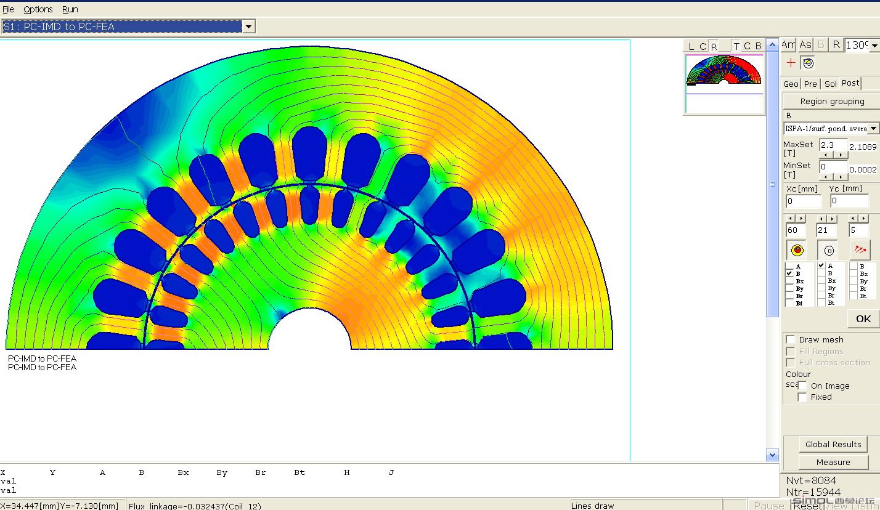Expand the ISPA-1/surf. pond. average dropdown

[873, 128]
